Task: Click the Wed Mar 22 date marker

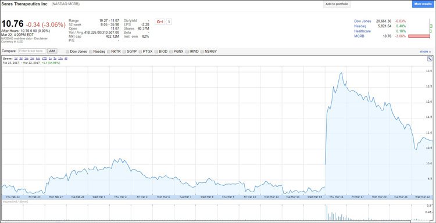Action: tap(423, 197)
